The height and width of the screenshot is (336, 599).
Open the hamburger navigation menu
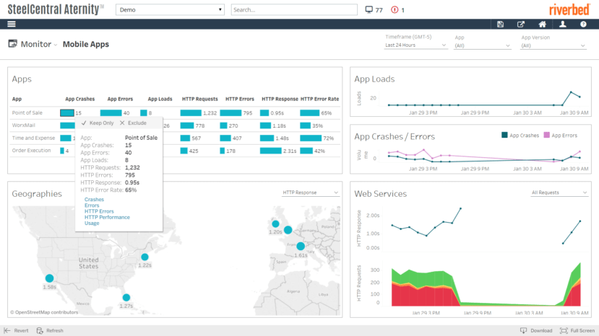12,24
